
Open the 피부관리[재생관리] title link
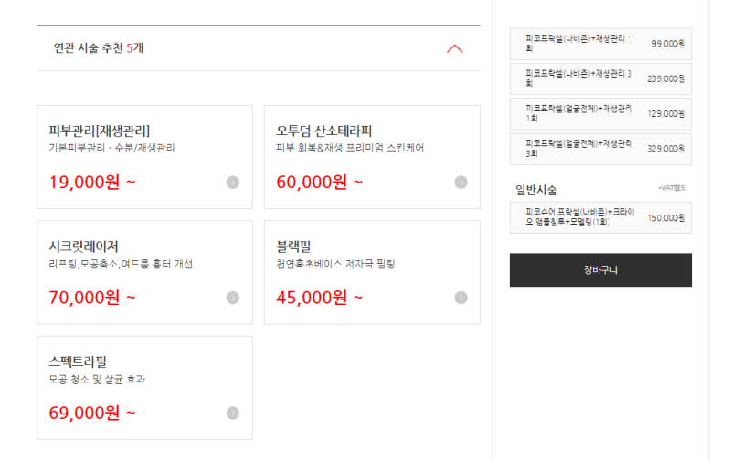click(100, 131)
